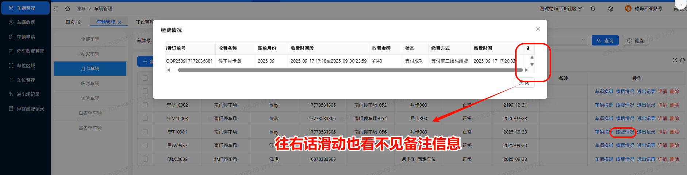Select 访客车辆 category
Viewport: 687px width, 175px height.
click(x=90, y=98)
